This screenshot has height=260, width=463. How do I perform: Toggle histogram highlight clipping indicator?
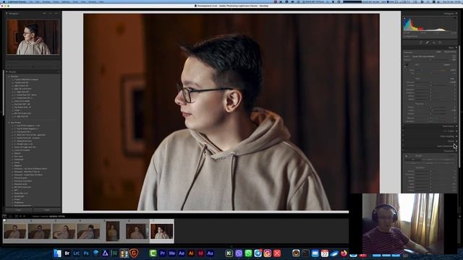[x=455, y=18]
